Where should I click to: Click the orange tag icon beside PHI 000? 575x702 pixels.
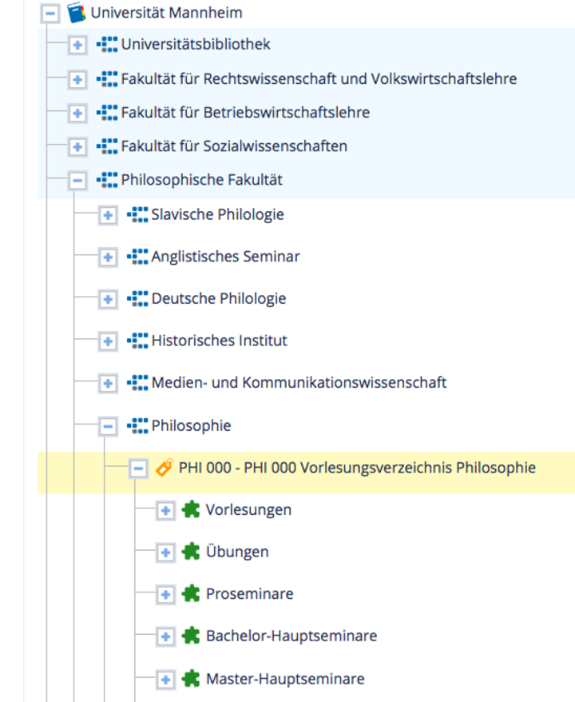tap(164, 468)
